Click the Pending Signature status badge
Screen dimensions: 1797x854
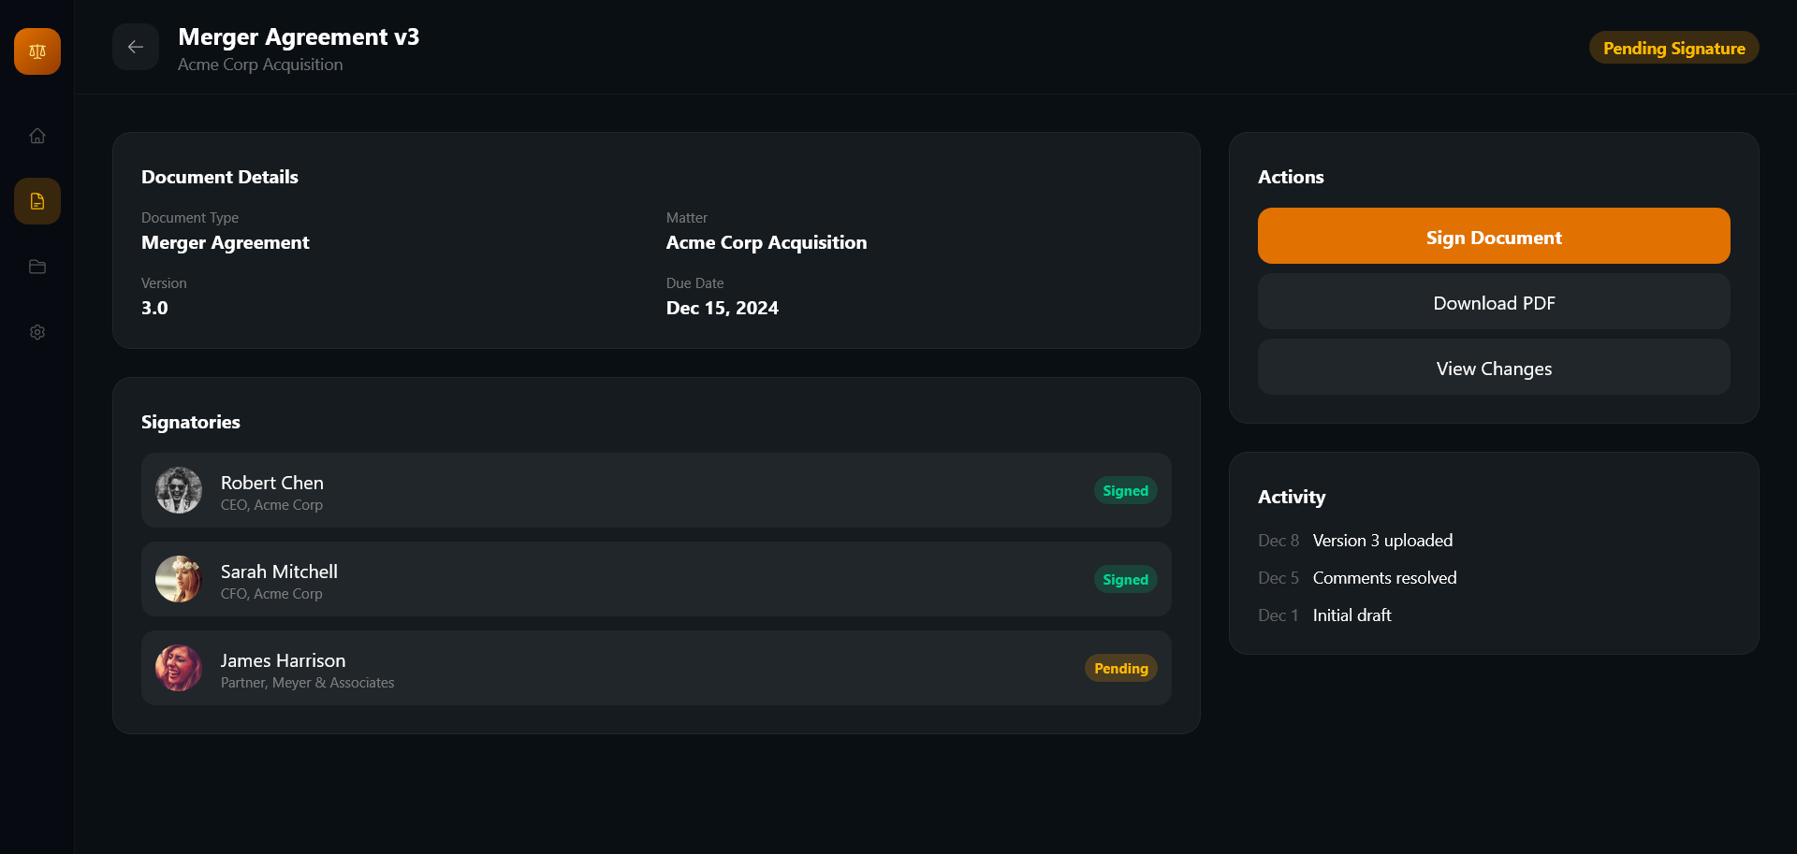click(1673, 48)
